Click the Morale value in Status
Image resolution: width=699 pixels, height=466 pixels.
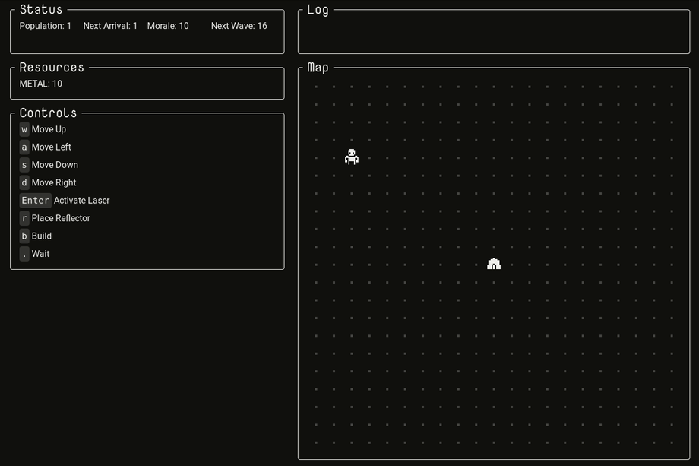click(167, 26)
